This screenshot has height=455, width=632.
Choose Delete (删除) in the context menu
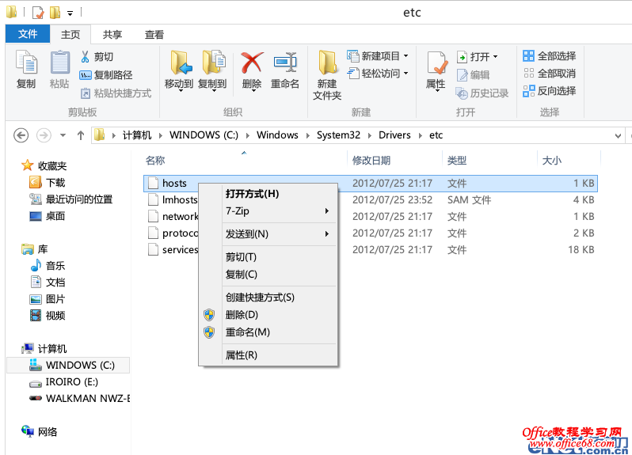click(x=268, y=314)
